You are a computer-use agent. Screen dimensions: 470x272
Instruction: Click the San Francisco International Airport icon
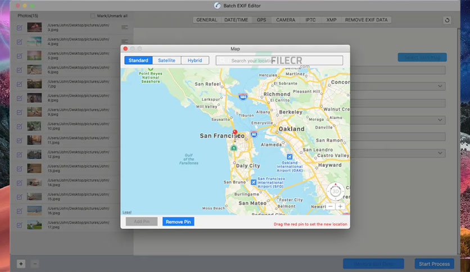[254, 182]
